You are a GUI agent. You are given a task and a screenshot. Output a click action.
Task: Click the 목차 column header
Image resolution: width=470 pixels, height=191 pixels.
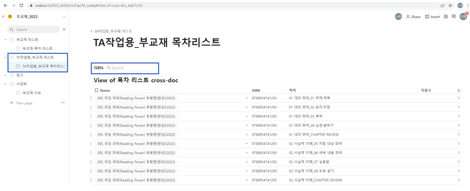click(x=292, y=90)
